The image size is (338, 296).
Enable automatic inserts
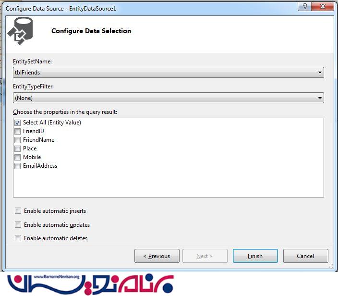pyautogui.click(x=18, y=211)
